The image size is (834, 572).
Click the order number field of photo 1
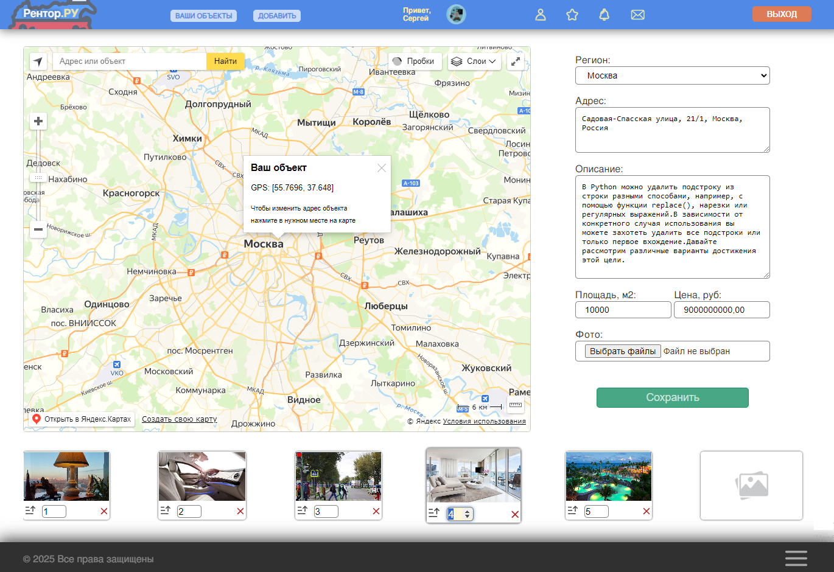54,511
